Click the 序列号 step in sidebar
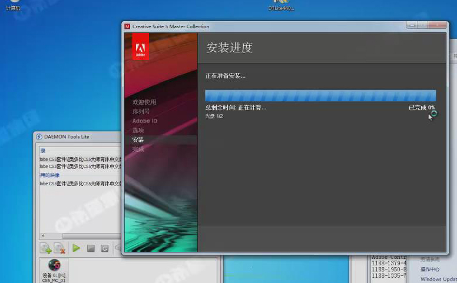Image resolution: width=457 pixels, height=283 pixels. pos(140,111)
